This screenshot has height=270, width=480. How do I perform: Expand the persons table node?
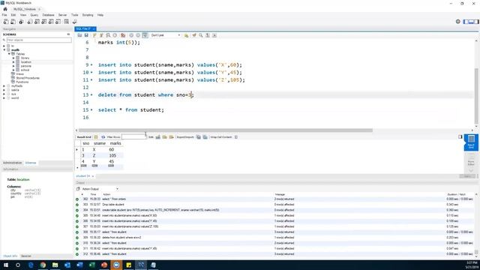pos(13,66)
